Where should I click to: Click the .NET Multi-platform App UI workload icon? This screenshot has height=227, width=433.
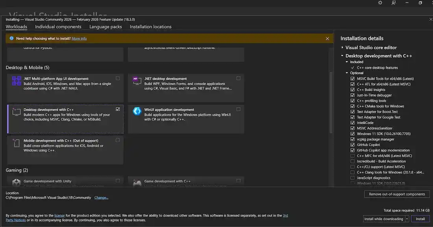[17, 81]
